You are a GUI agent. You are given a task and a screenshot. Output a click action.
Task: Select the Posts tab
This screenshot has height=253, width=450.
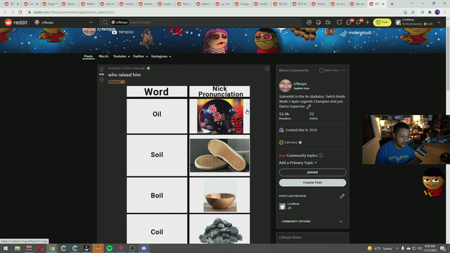point(89,56)
